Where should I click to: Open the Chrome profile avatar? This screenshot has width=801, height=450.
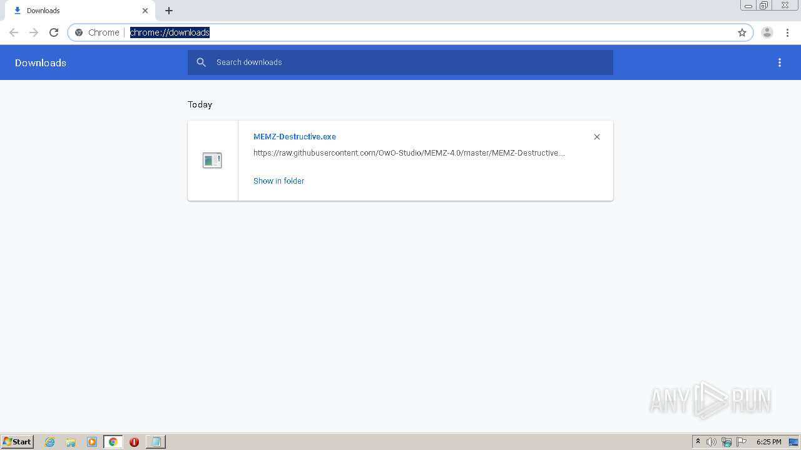(x=767, y=32)
